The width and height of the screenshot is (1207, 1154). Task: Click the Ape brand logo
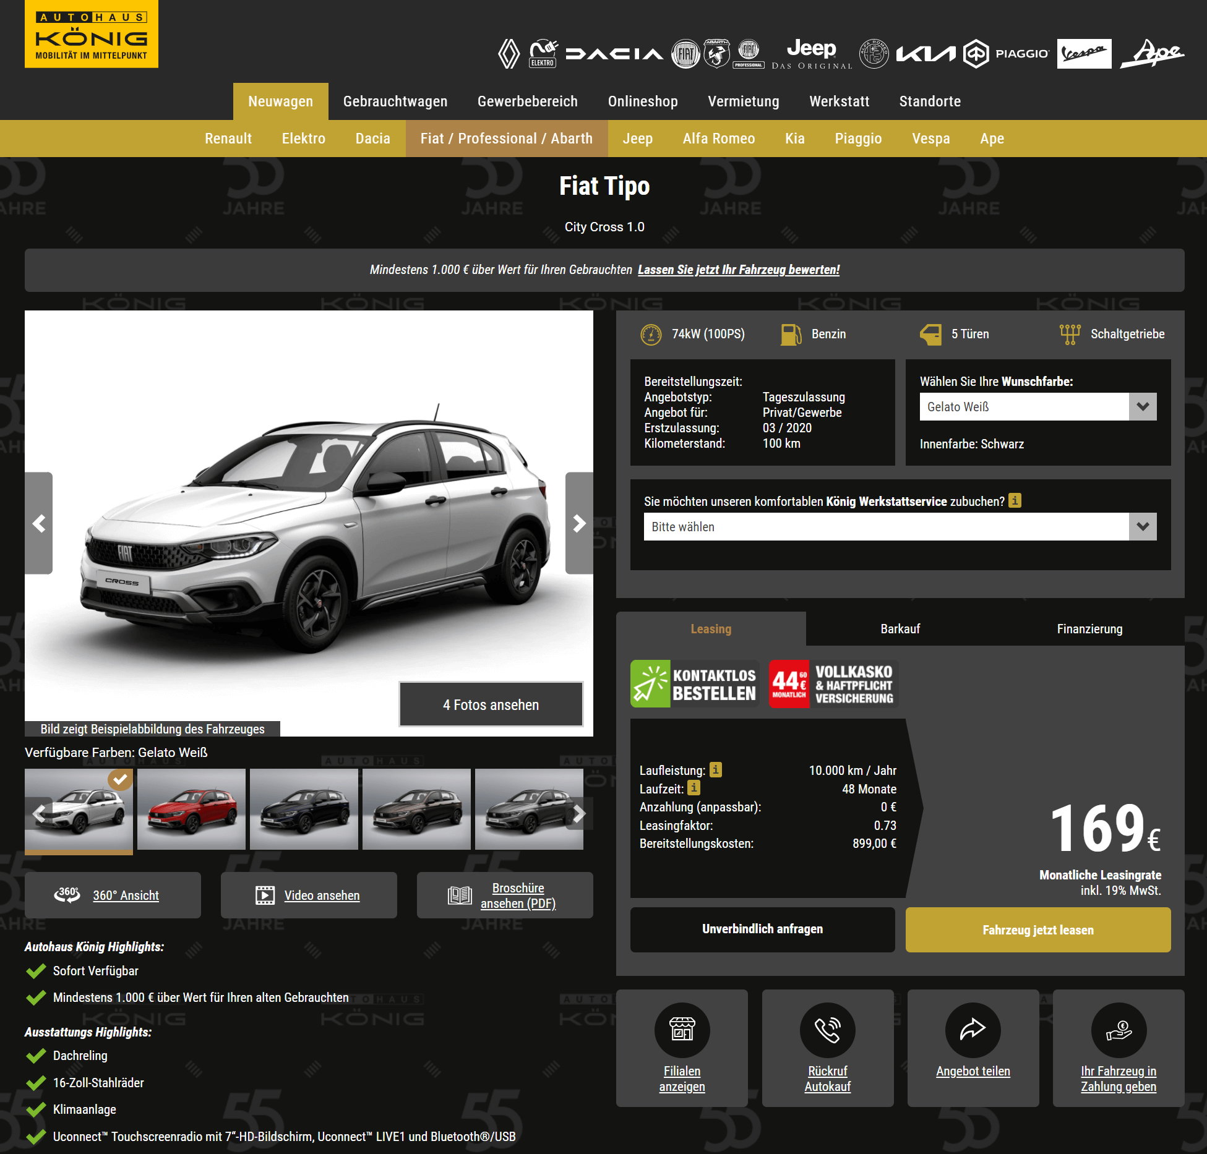point(1152,54)
